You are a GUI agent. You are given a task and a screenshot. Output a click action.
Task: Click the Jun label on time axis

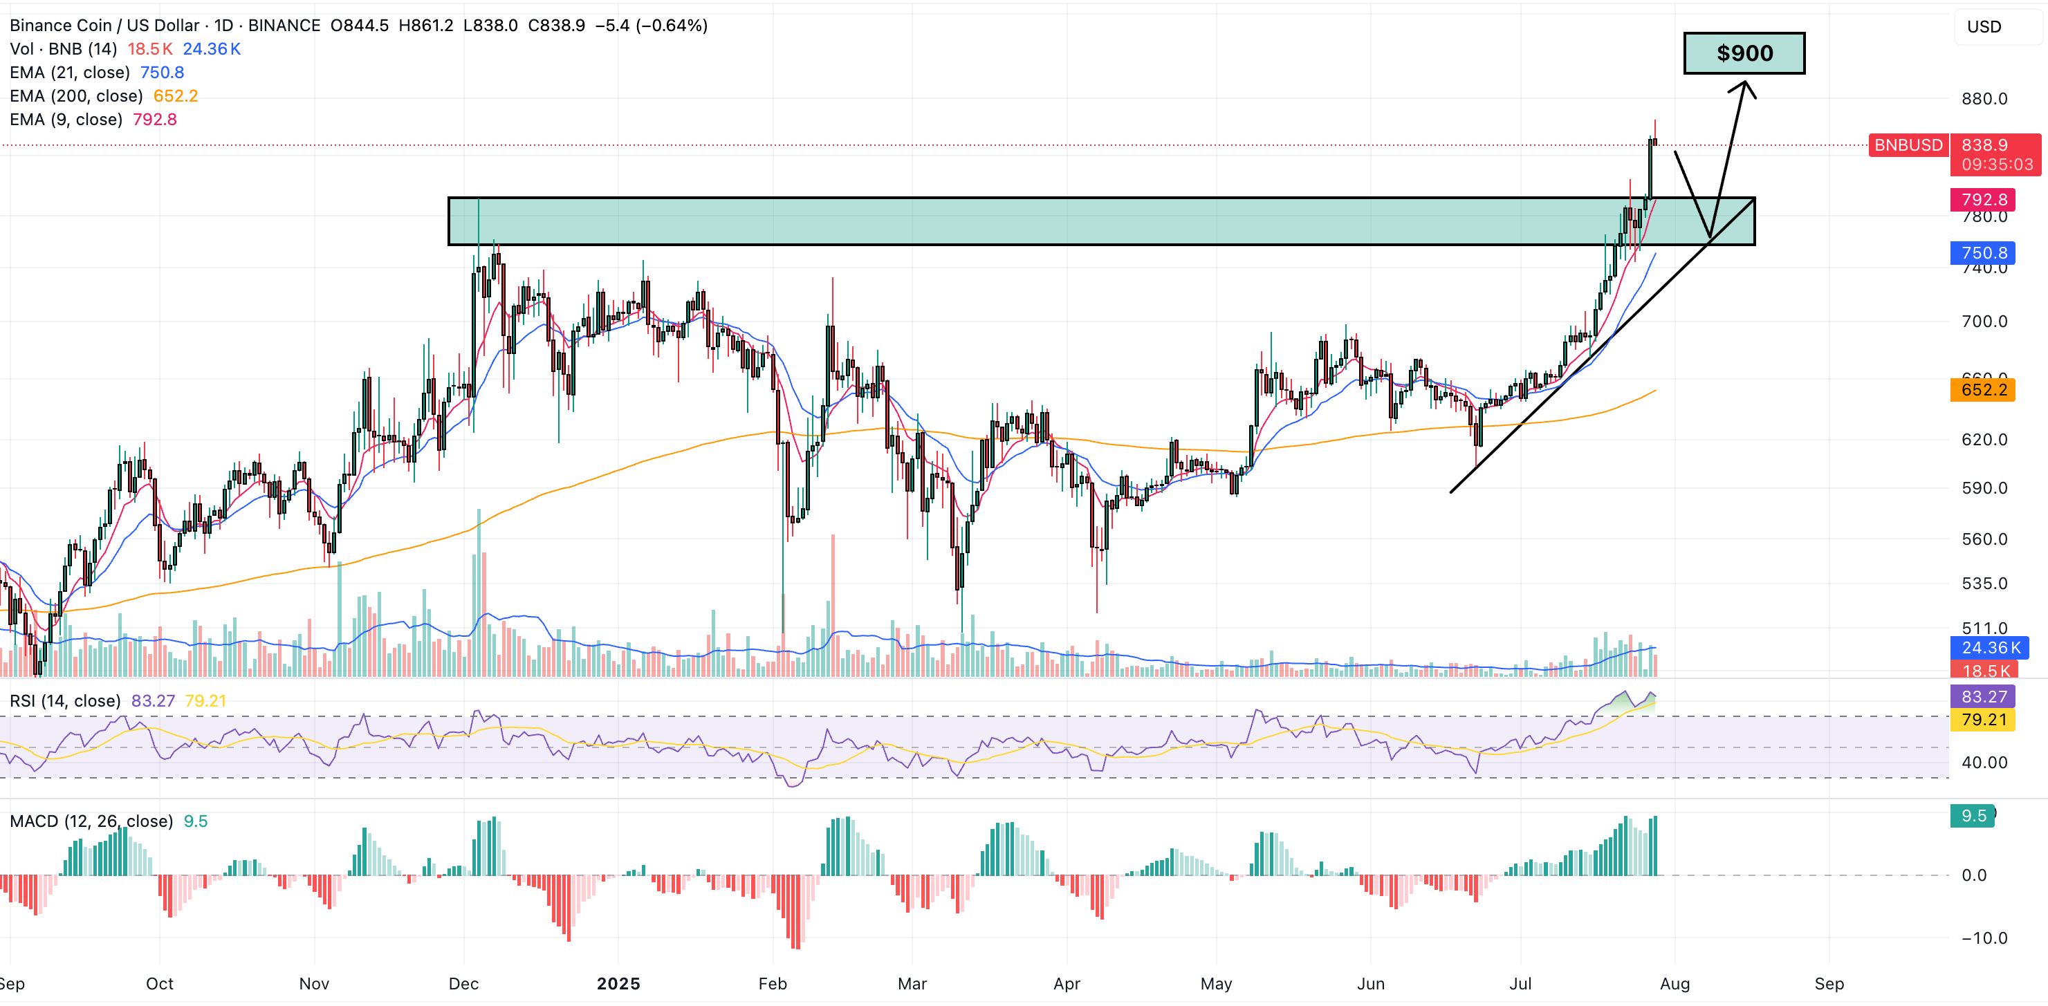[1371, 984]
